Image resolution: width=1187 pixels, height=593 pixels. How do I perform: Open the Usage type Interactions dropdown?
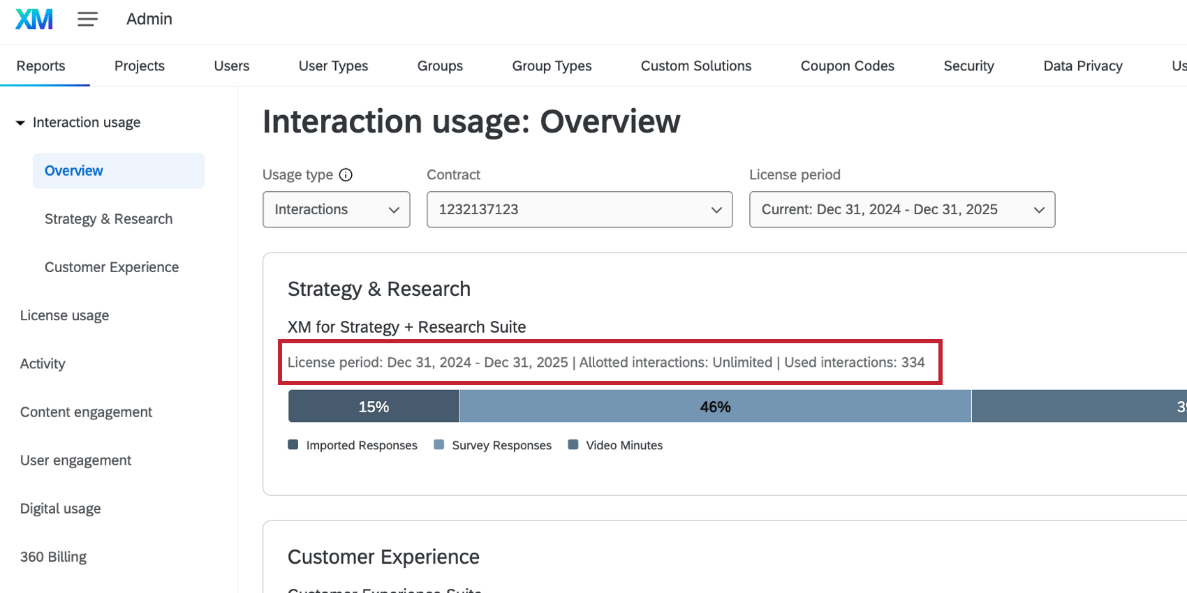tap(336, 209)
